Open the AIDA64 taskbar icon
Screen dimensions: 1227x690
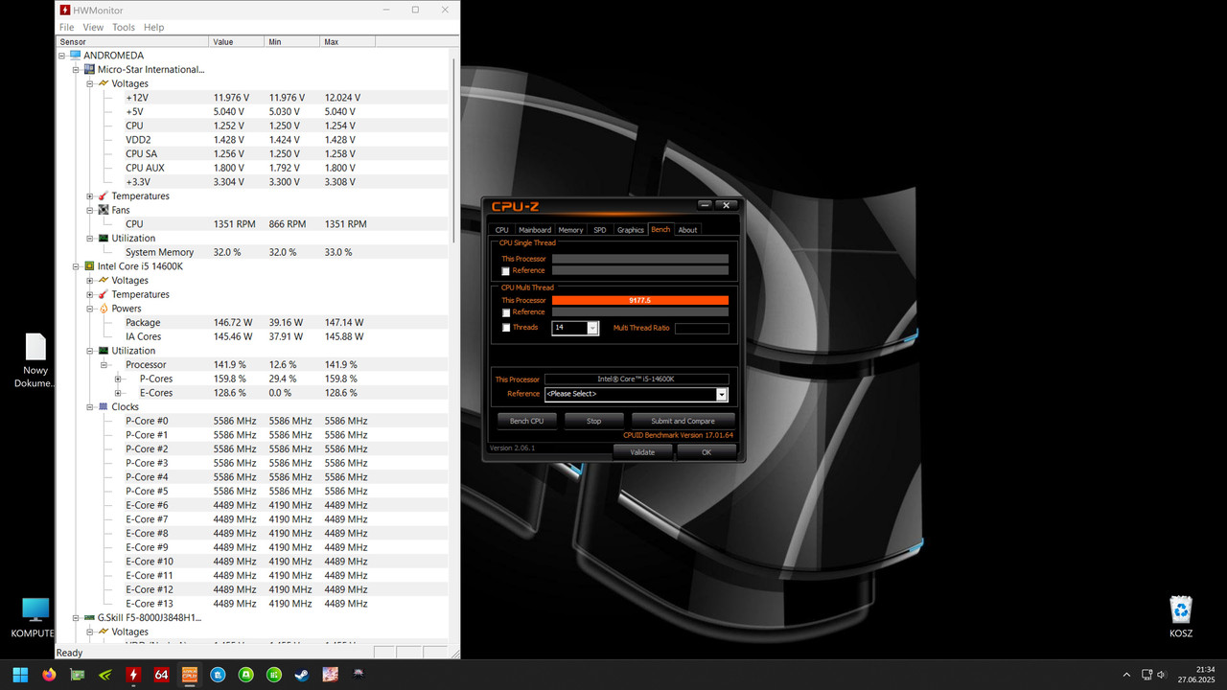[x=162, y=674]
